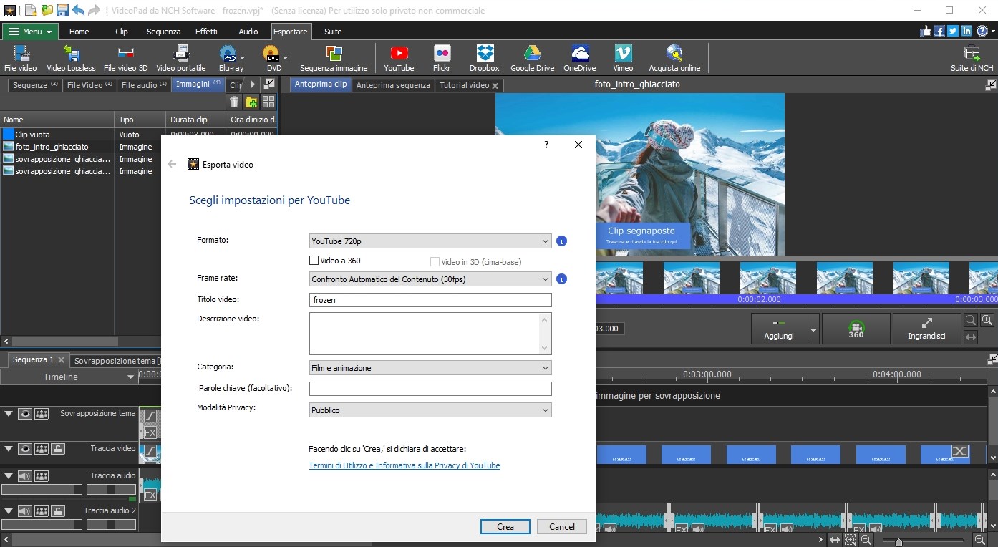Open the Google Drive export icon
This screenshot has width=998, height=547.
click(532, 58)
